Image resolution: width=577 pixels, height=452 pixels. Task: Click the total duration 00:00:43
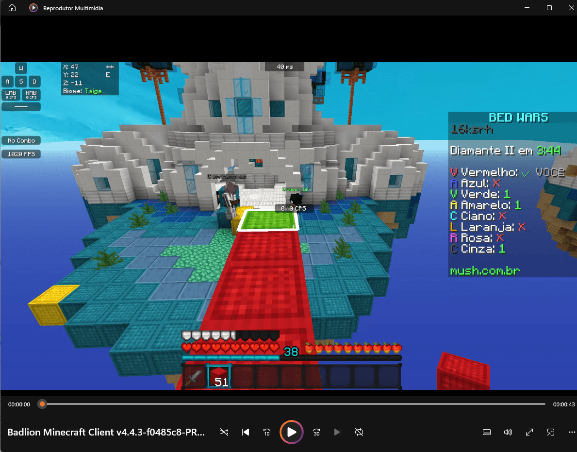point(563,404)
